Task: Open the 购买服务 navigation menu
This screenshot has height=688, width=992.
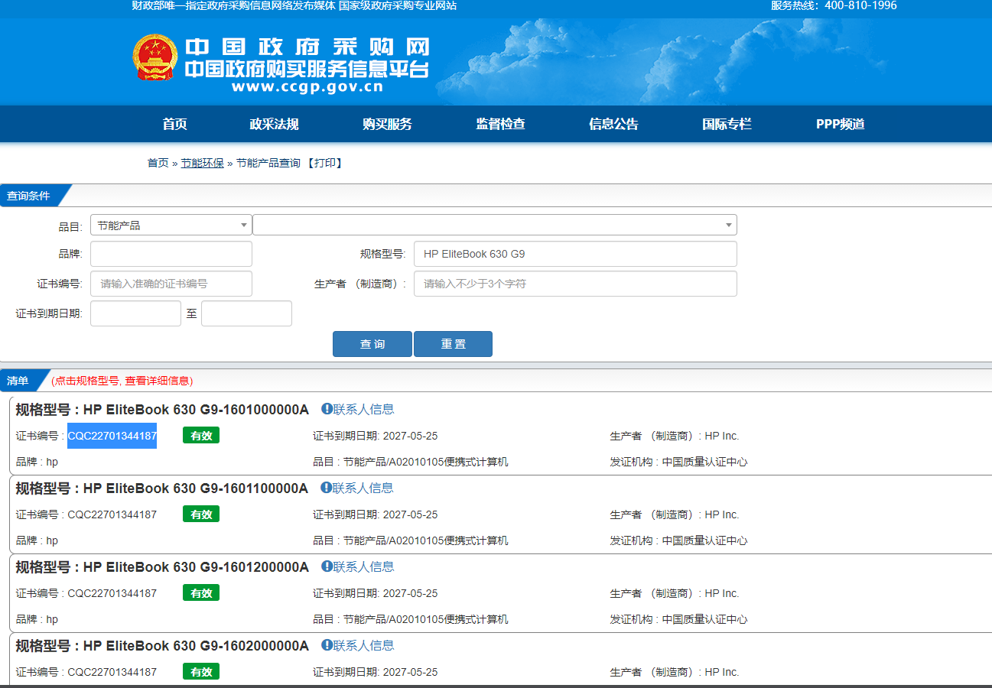Action: tap(387, 124)
